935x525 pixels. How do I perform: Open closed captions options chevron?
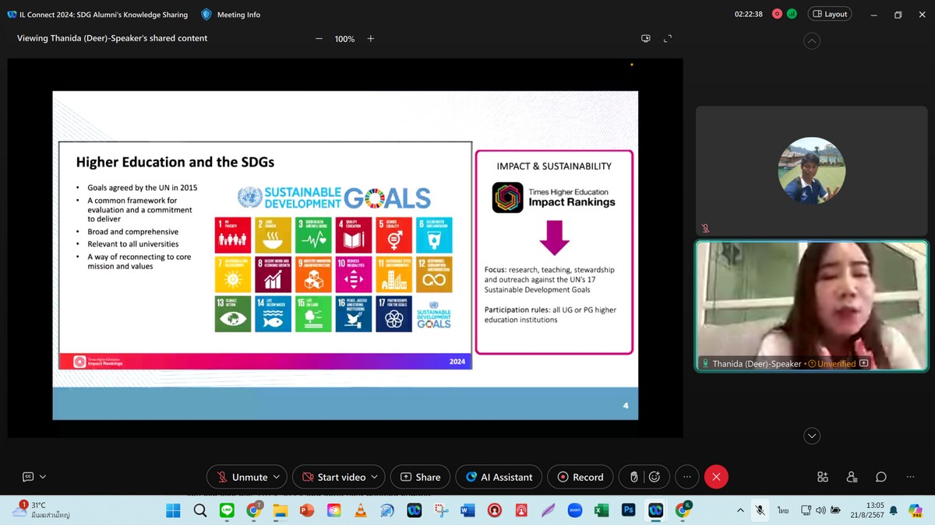(43, 477)
